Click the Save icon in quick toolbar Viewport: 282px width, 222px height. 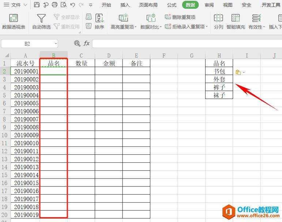37,5
